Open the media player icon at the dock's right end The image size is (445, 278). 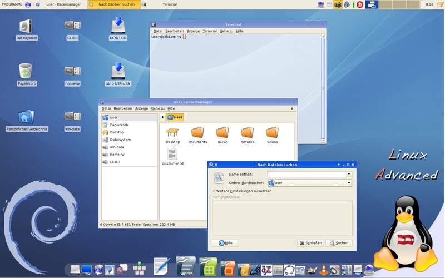(369, 270)
